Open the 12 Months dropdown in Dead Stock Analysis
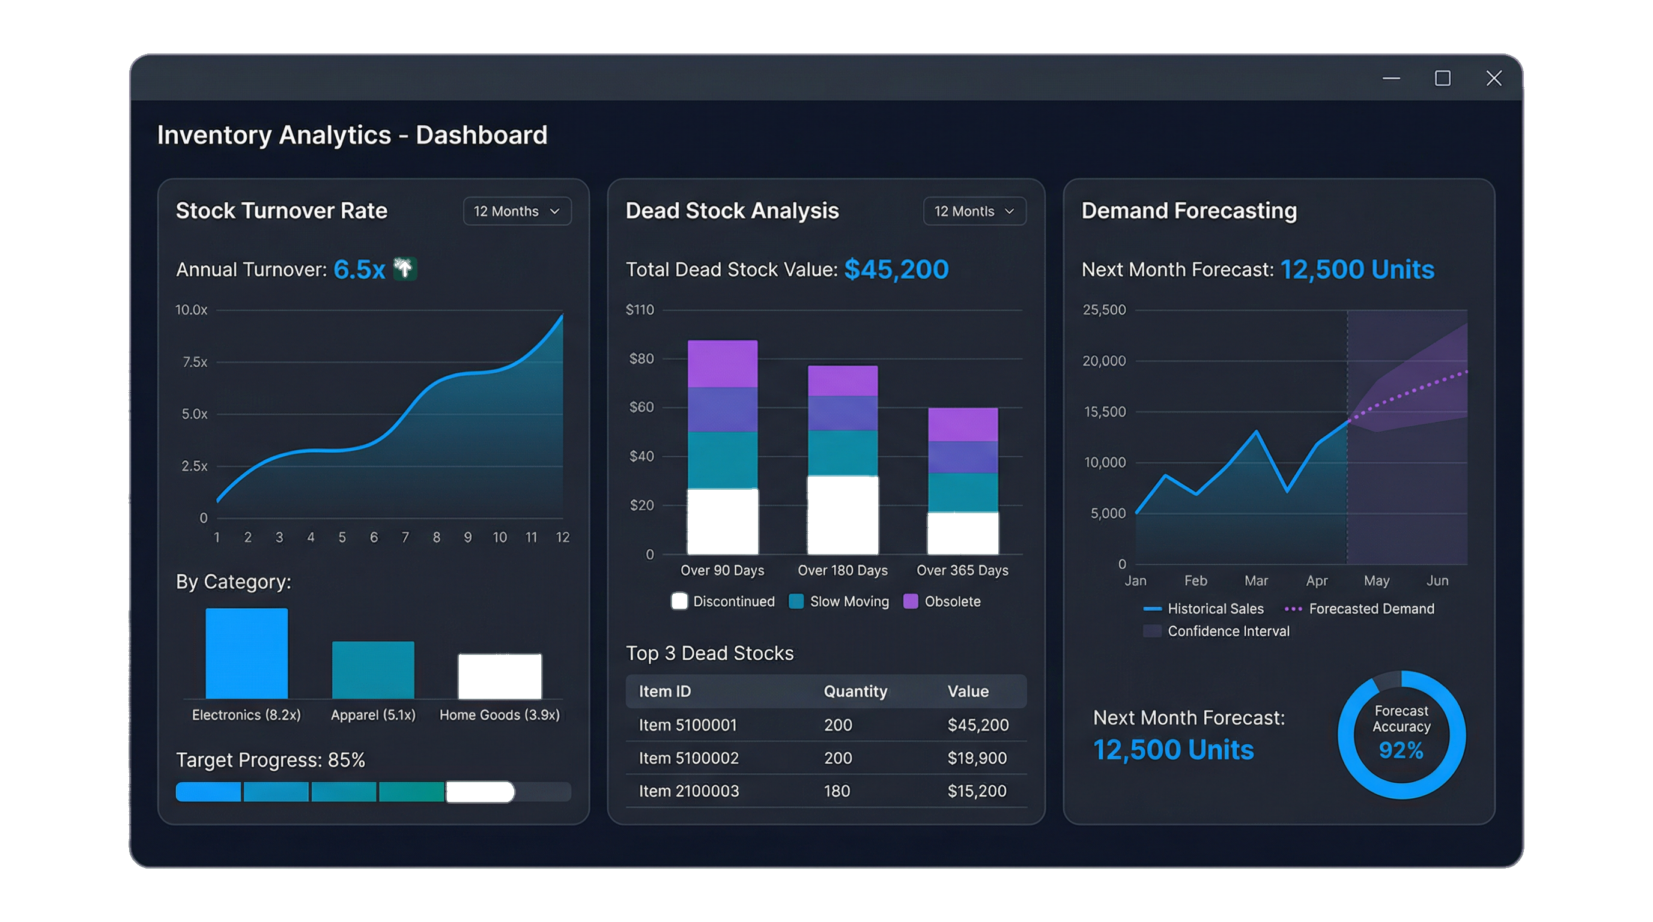 (x=974, y=211)
